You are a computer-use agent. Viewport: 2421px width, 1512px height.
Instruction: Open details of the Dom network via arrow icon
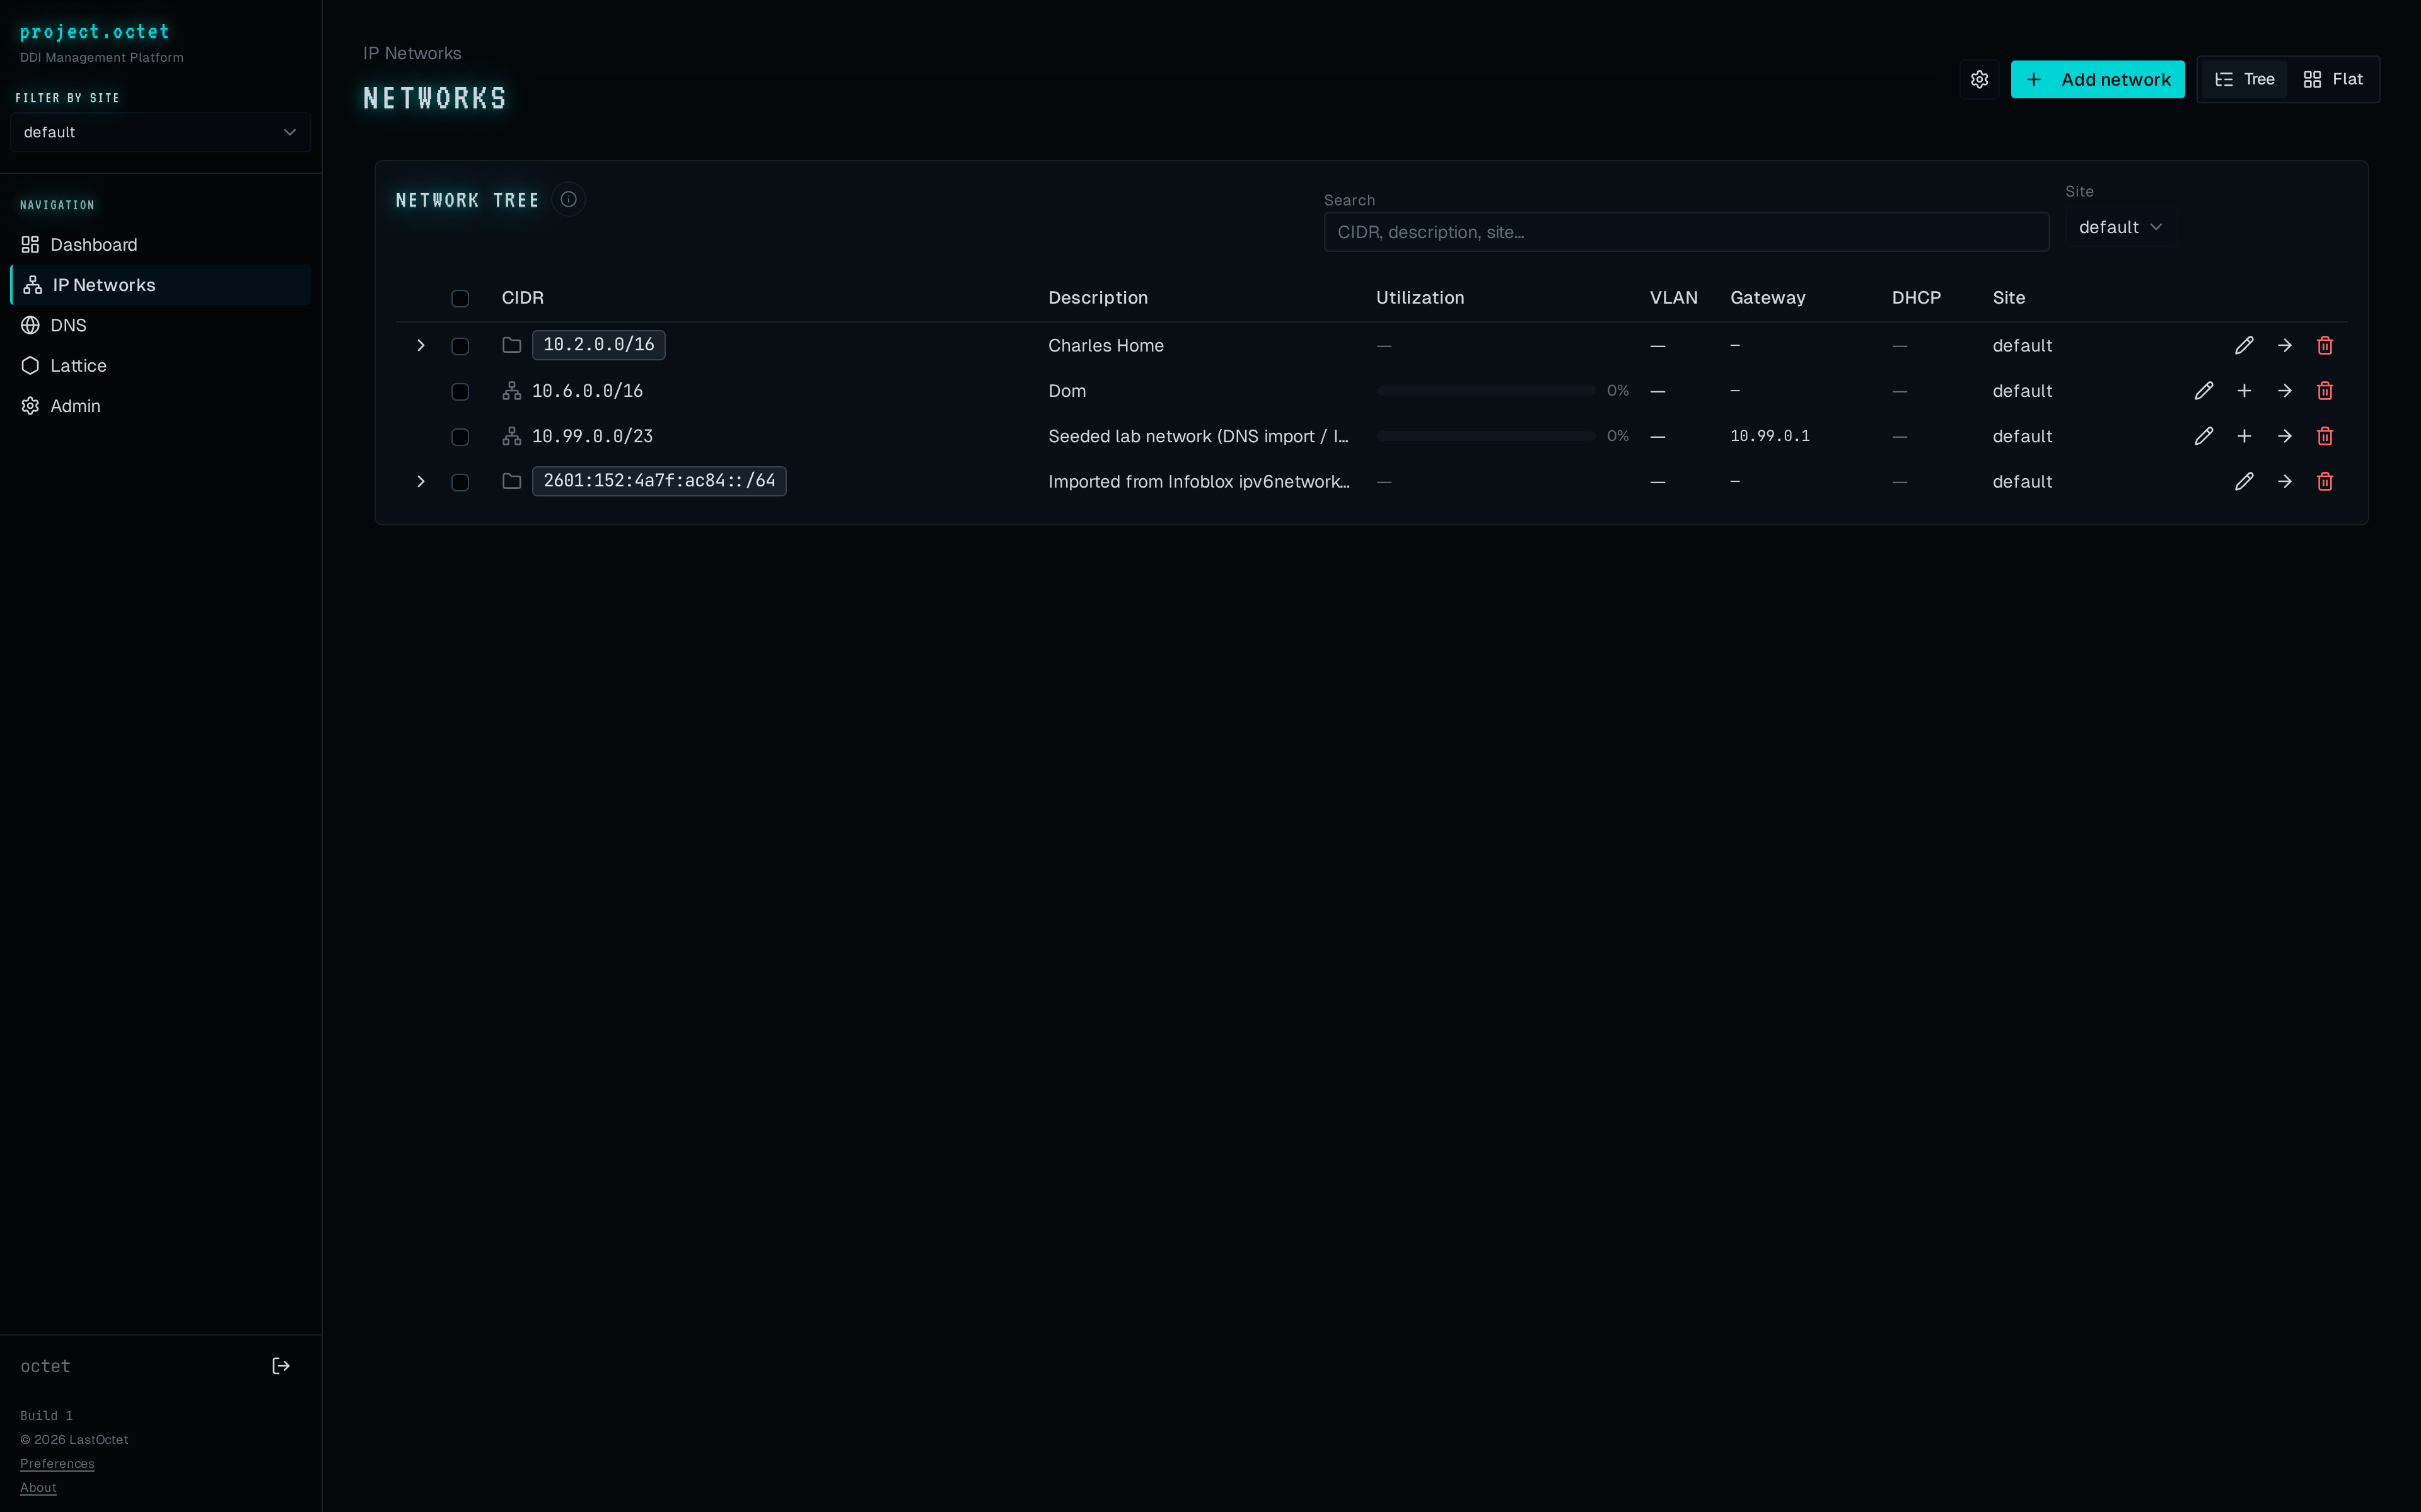[x=2285, y=390]
